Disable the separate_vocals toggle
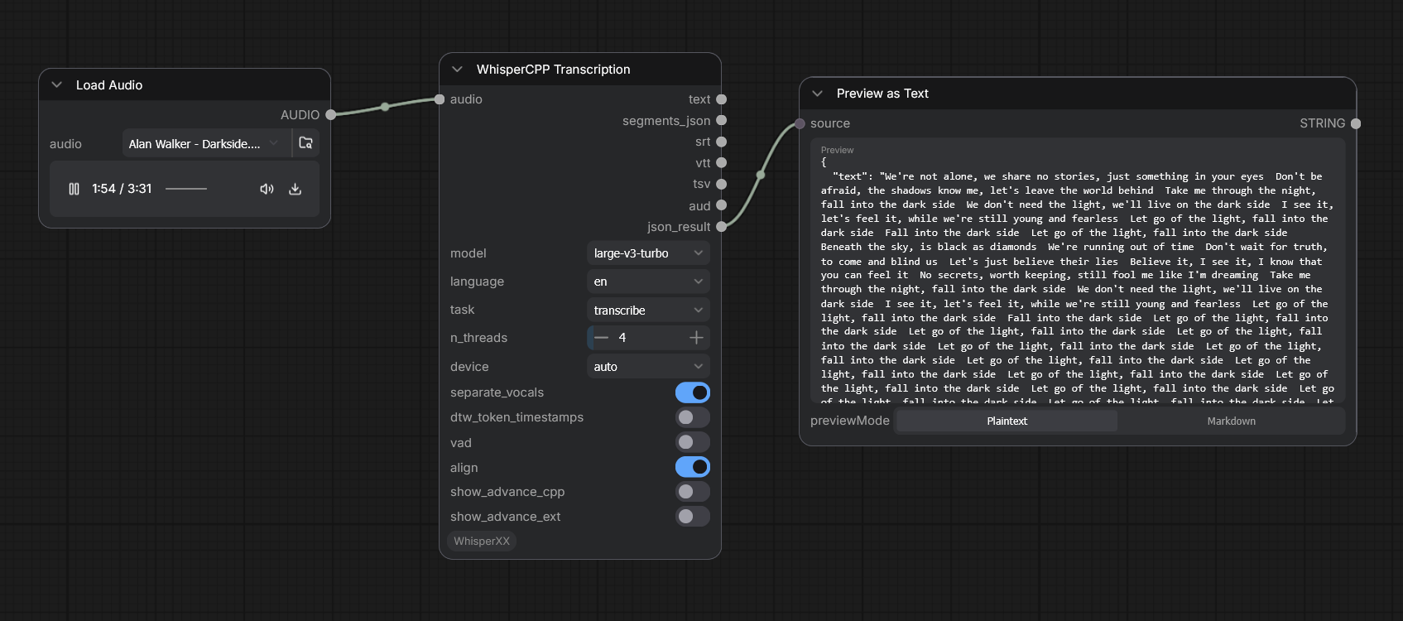Image resolution: width=1403 pixels, height=621 pixels. coord(693,392)
